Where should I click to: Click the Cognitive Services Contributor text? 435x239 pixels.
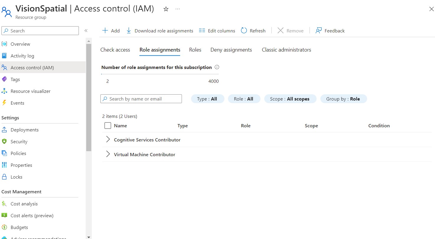(147, 140)
